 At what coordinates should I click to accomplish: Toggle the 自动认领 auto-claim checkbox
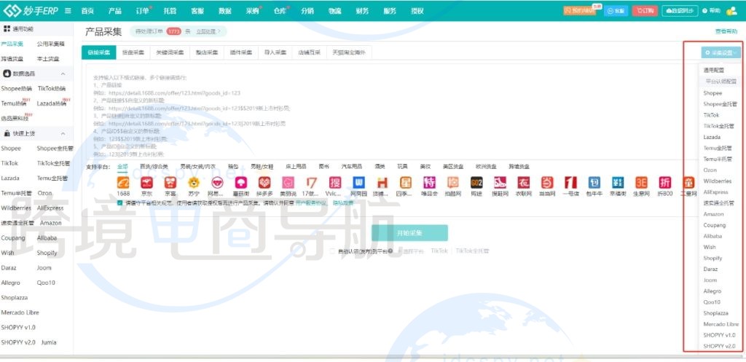(332, 251)
